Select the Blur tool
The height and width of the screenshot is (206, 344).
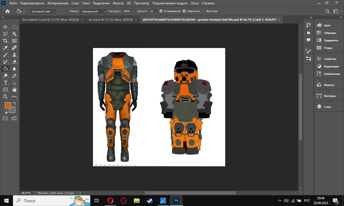point(14,69)
